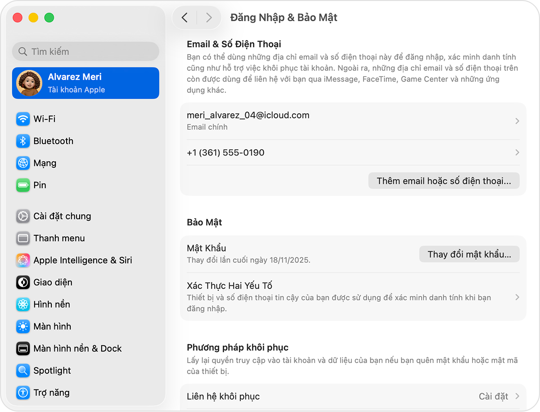Select the Hình nền flower icon

tap(23, 305)
